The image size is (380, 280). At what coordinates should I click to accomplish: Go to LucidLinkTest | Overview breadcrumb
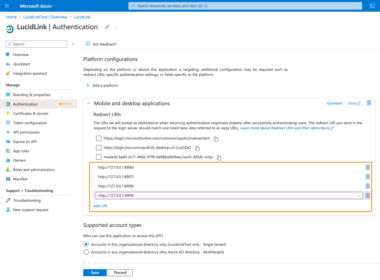tap(45, 17)
